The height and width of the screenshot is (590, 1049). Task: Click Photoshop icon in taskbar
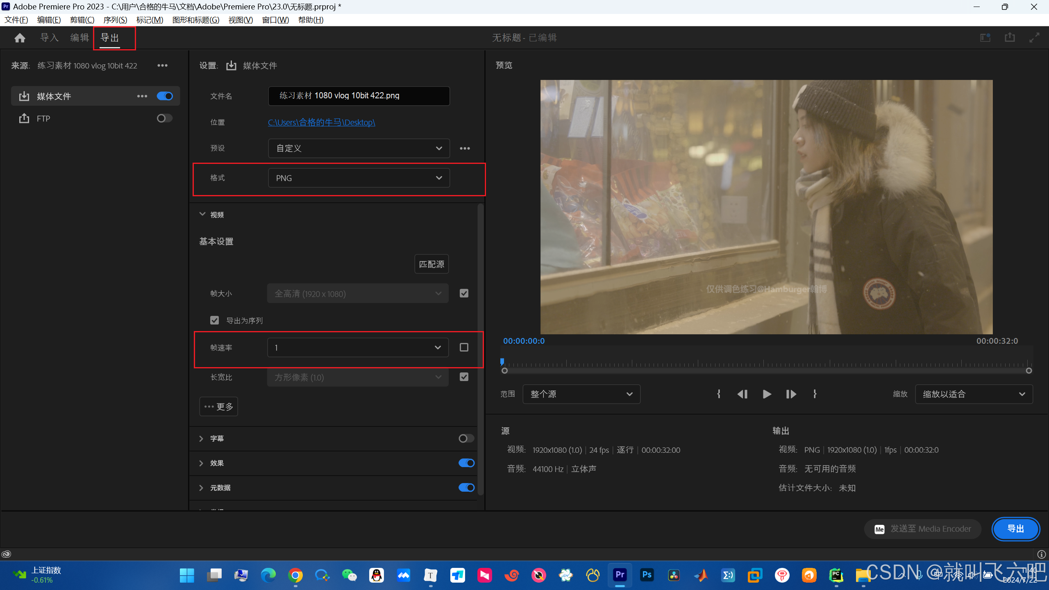(x=647, y=575)
